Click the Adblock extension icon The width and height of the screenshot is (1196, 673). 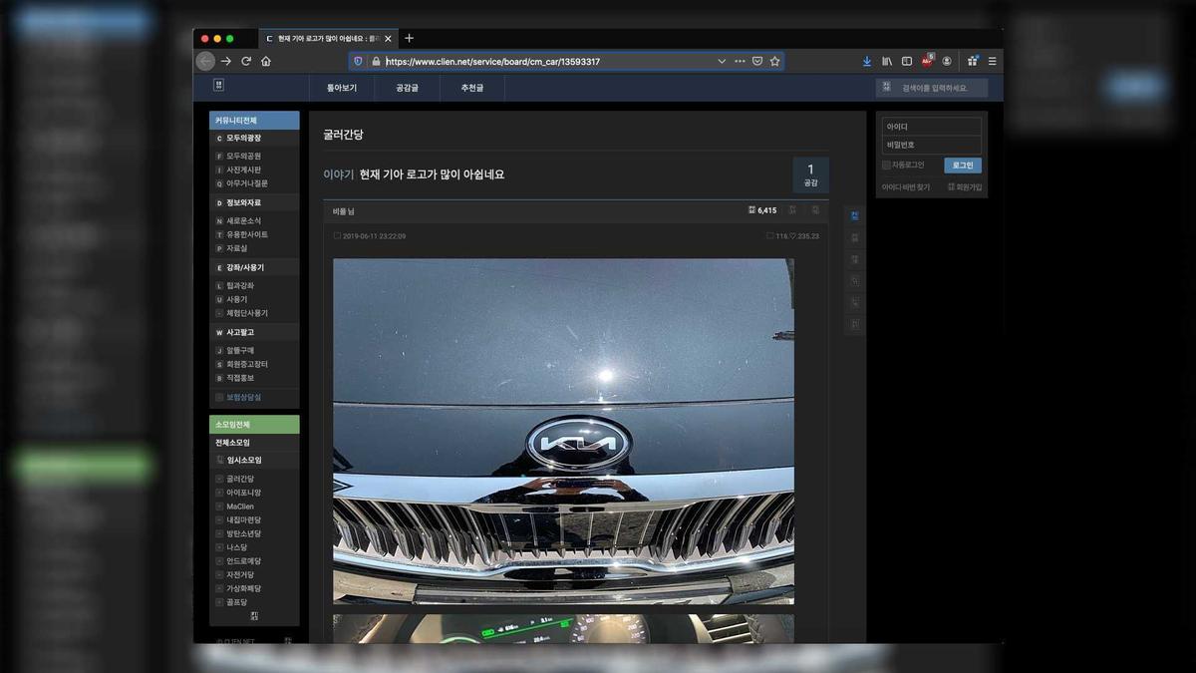[x=927, y=61]
